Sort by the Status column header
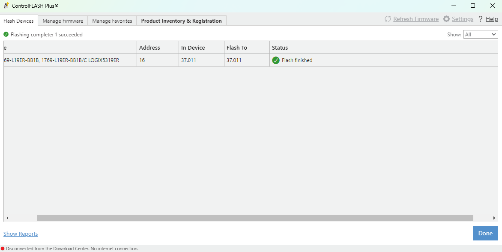The height and width of the screenshot is (252, 502). pos(280,47)
